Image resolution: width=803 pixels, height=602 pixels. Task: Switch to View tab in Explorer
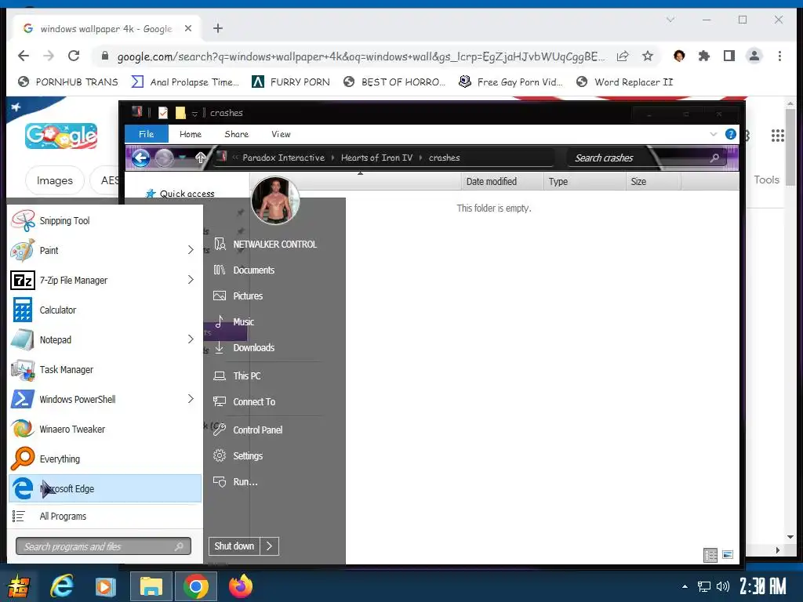point(282,134)
